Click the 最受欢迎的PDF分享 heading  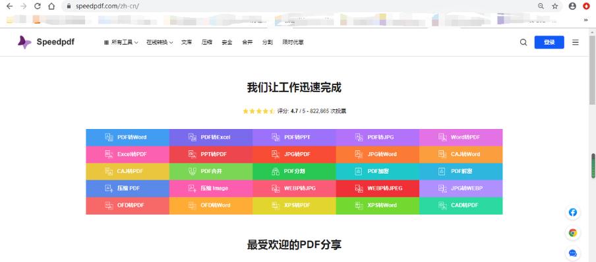pyautogui.click(x=294, y=244)
